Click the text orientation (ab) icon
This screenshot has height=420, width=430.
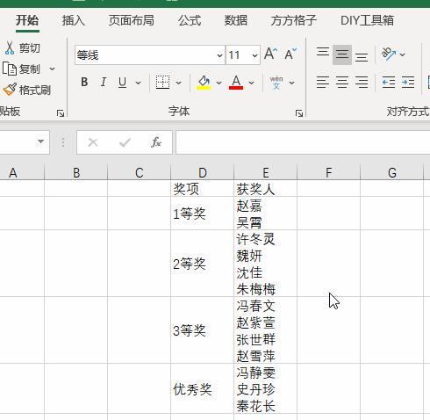click(388, 54)
